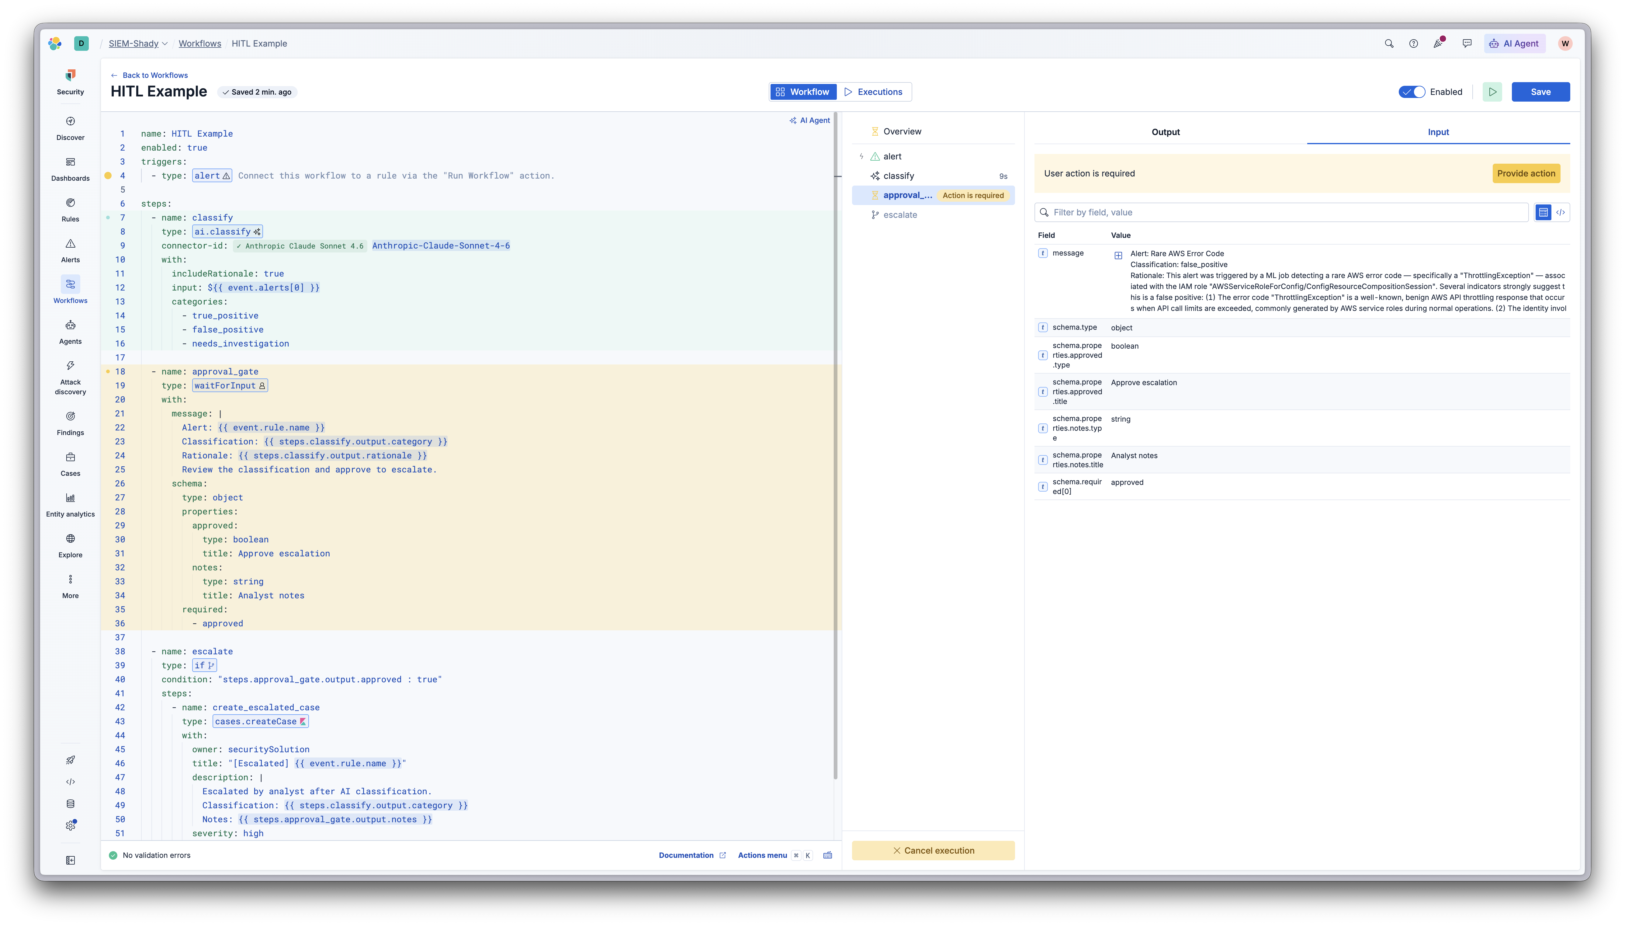Click the 'Saved 2 min. ago' status badge

(257, 92)
